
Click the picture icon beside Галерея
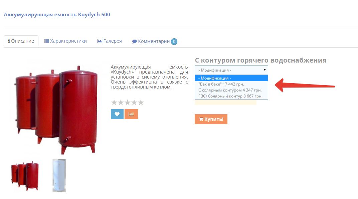[100, 41]
